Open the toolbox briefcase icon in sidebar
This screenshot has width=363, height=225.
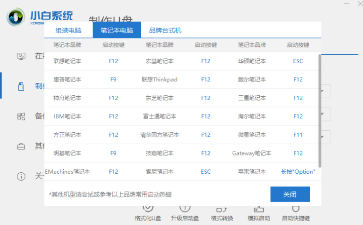[21, 147]
